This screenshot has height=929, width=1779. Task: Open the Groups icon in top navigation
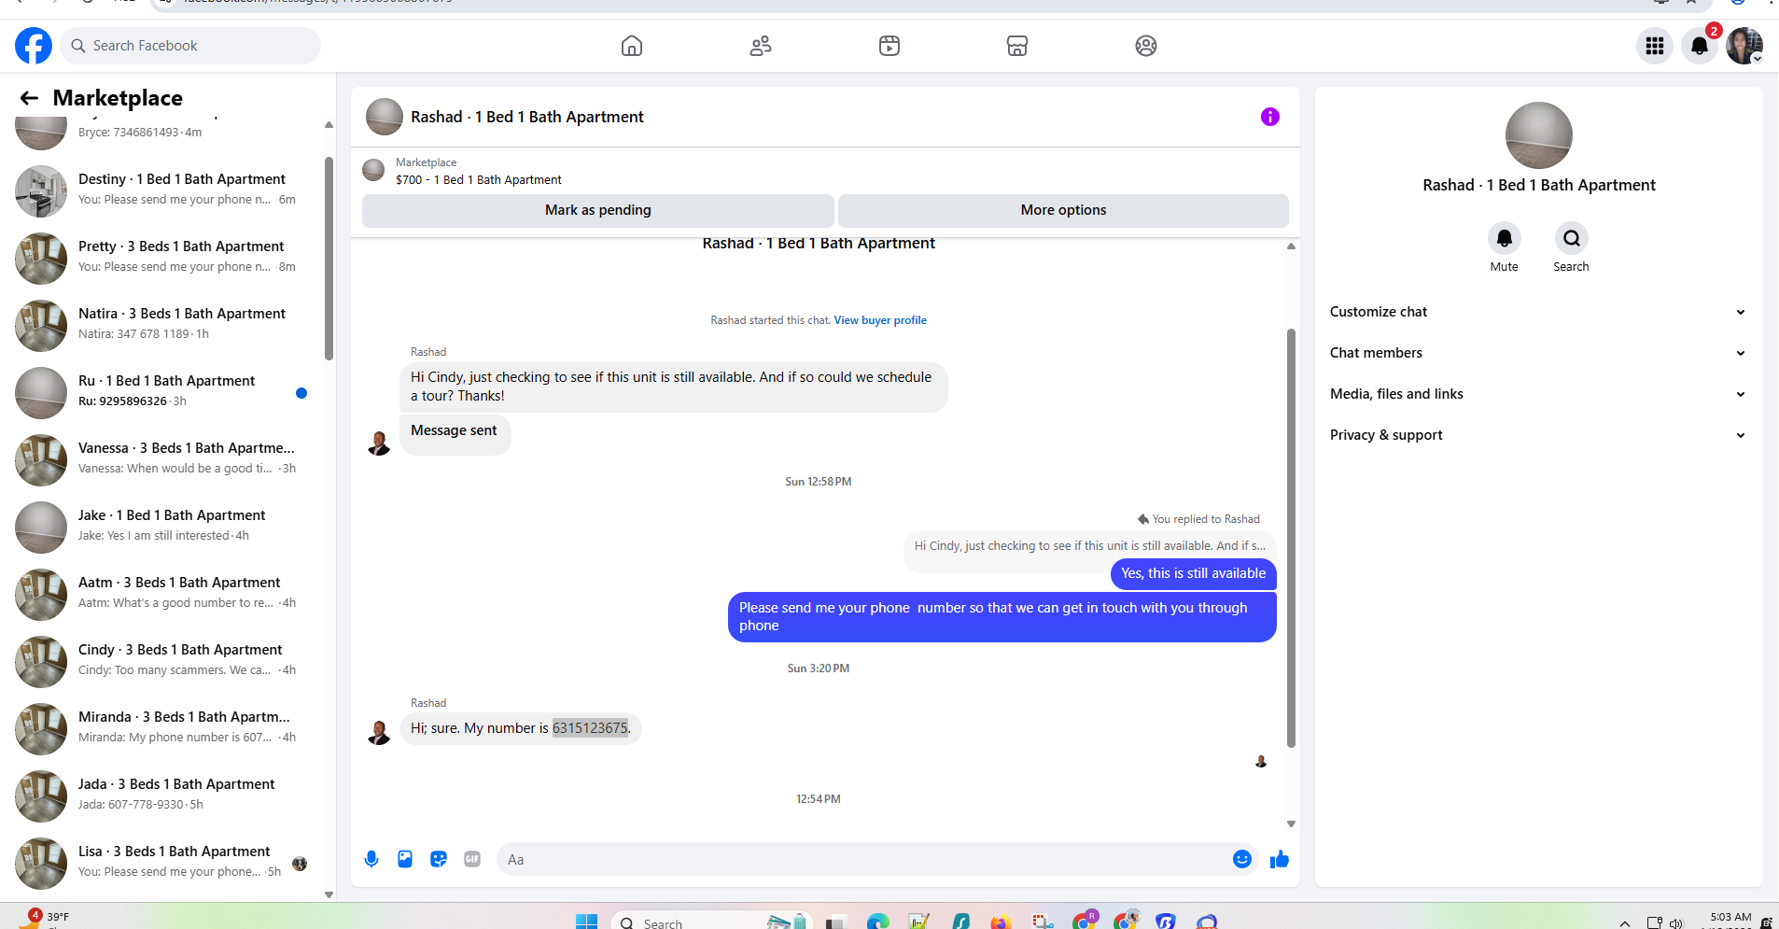[x=1146, y=46]
